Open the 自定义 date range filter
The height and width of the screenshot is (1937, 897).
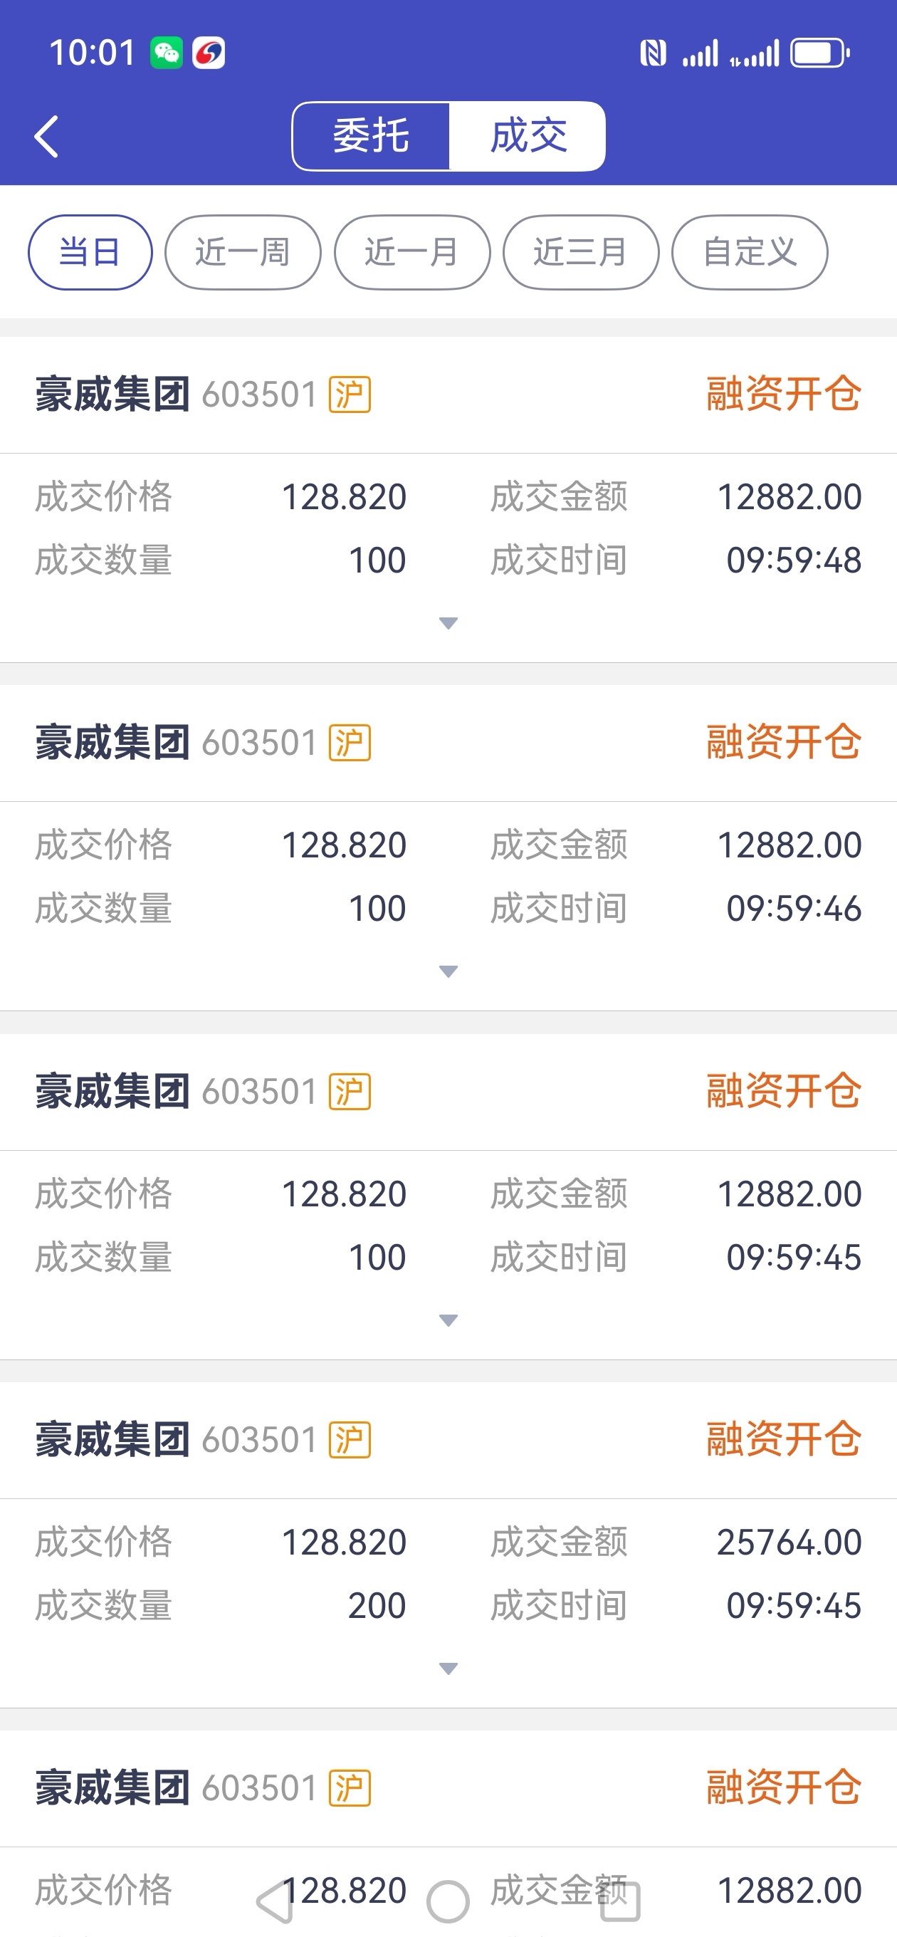(750, 253)
